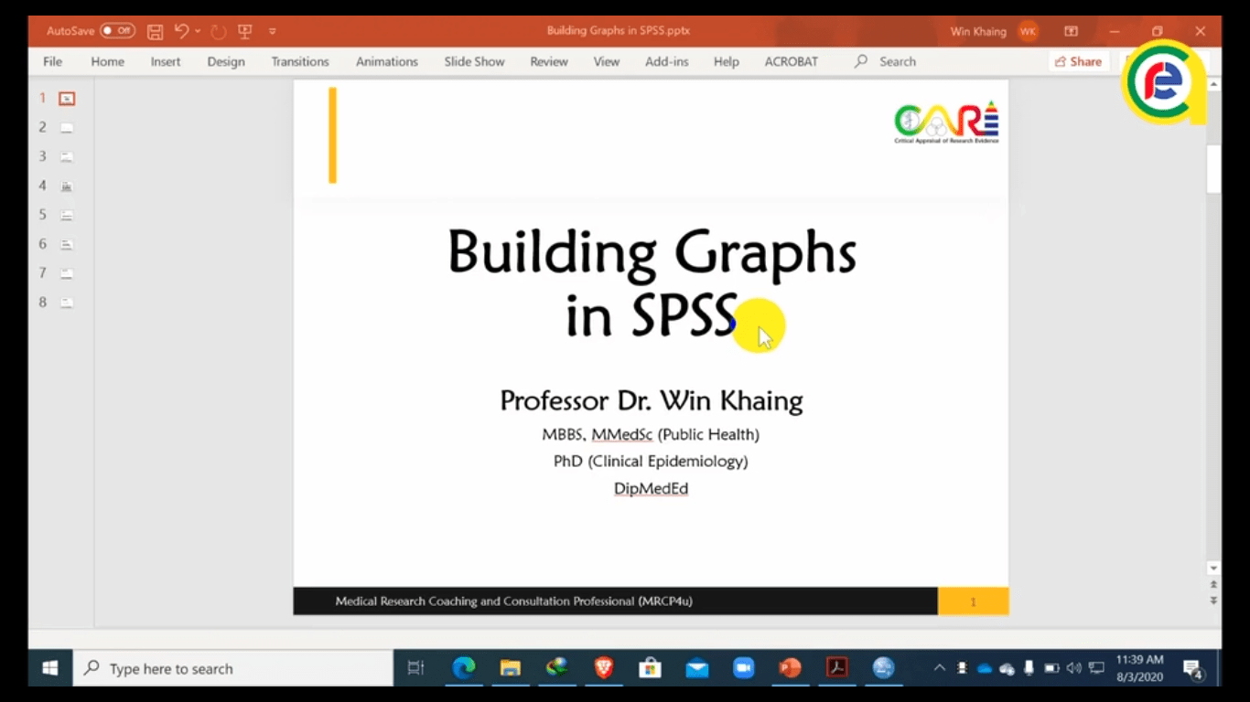Switch to the Insert ribbon tab

pos(166,61)
